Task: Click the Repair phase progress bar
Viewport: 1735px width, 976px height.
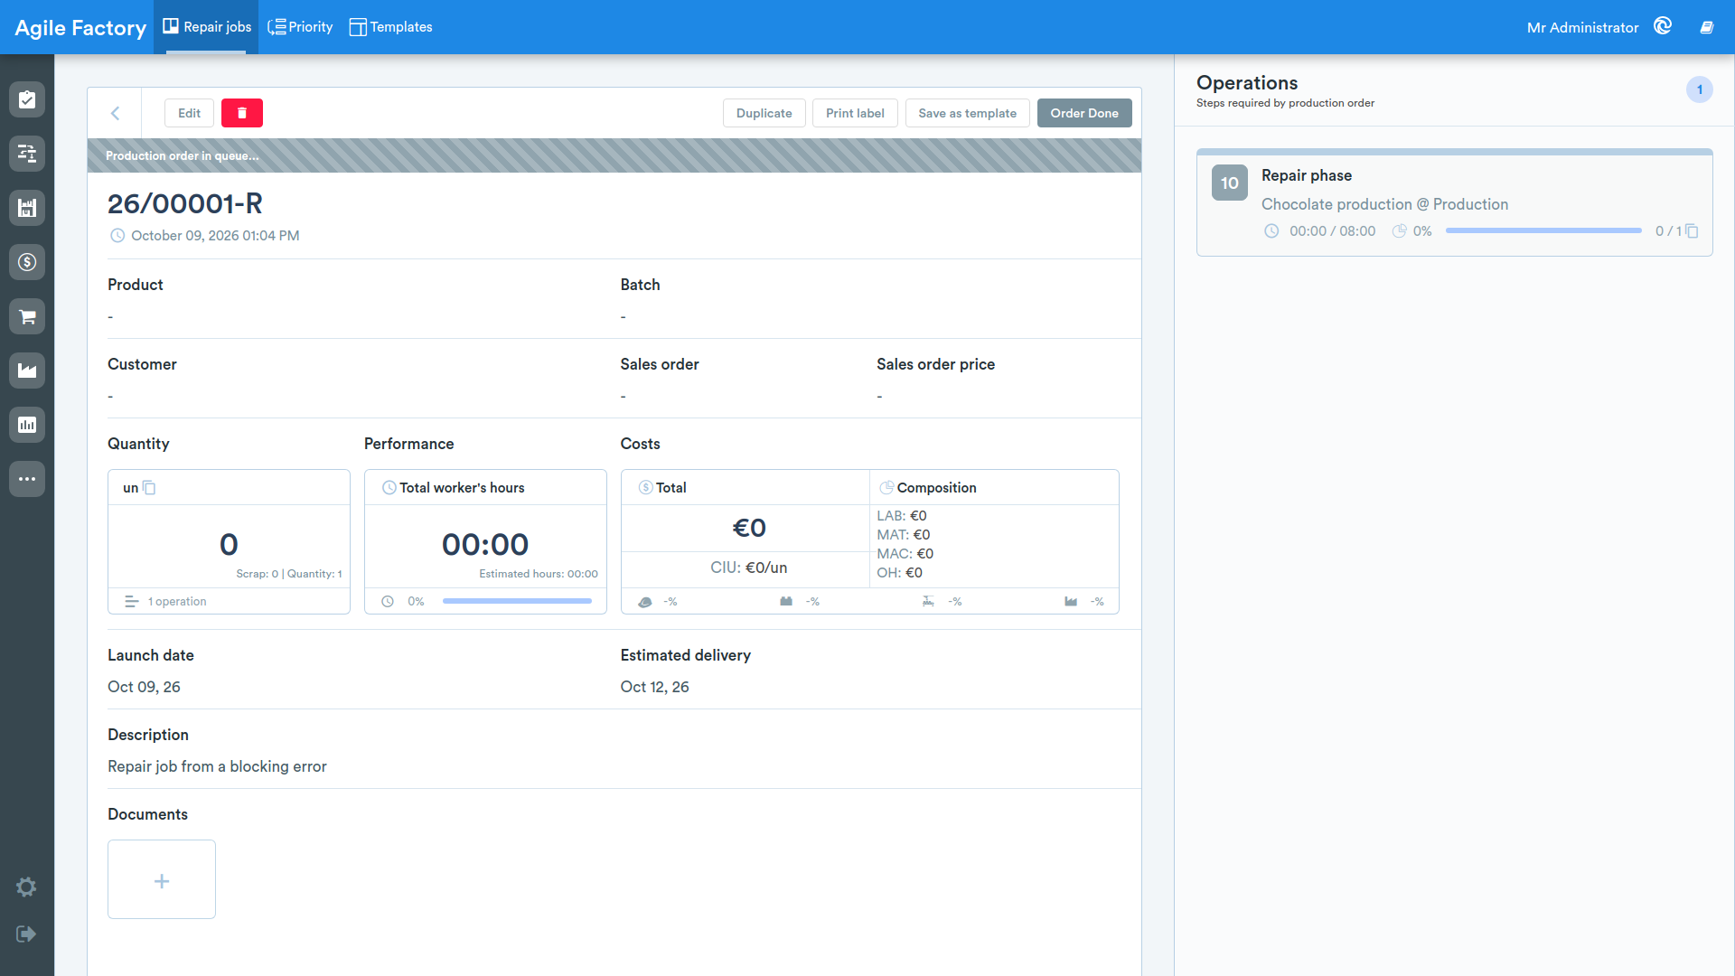Action: click(1543, 230)
